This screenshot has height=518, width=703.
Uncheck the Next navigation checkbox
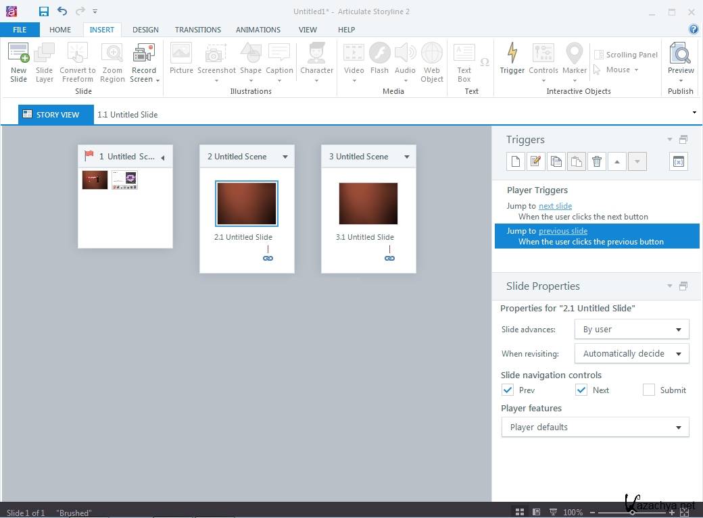[581, 390]
